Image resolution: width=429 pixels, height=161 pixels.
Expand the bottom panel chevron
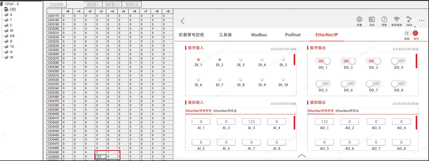click(x=301, y=156)
